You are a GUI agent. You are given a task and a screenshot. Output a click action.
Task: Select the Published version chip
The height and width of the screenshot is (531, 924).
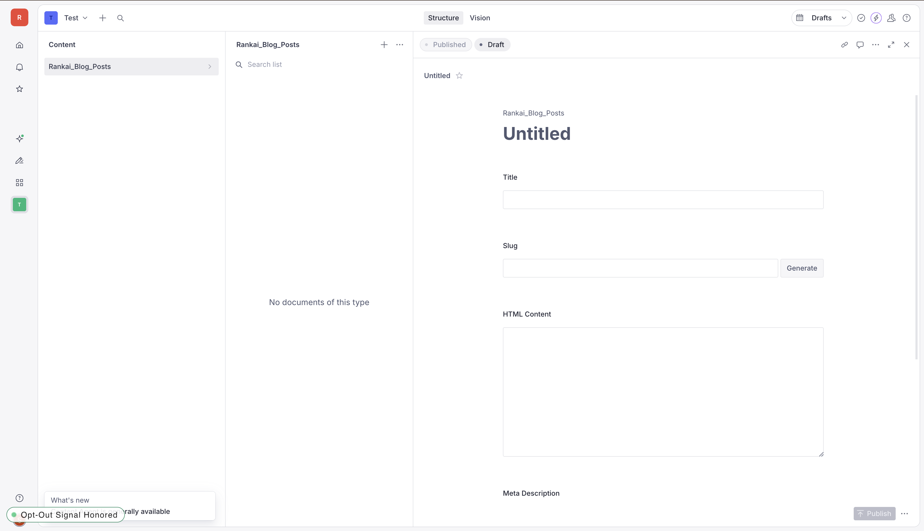coord(446,44)
